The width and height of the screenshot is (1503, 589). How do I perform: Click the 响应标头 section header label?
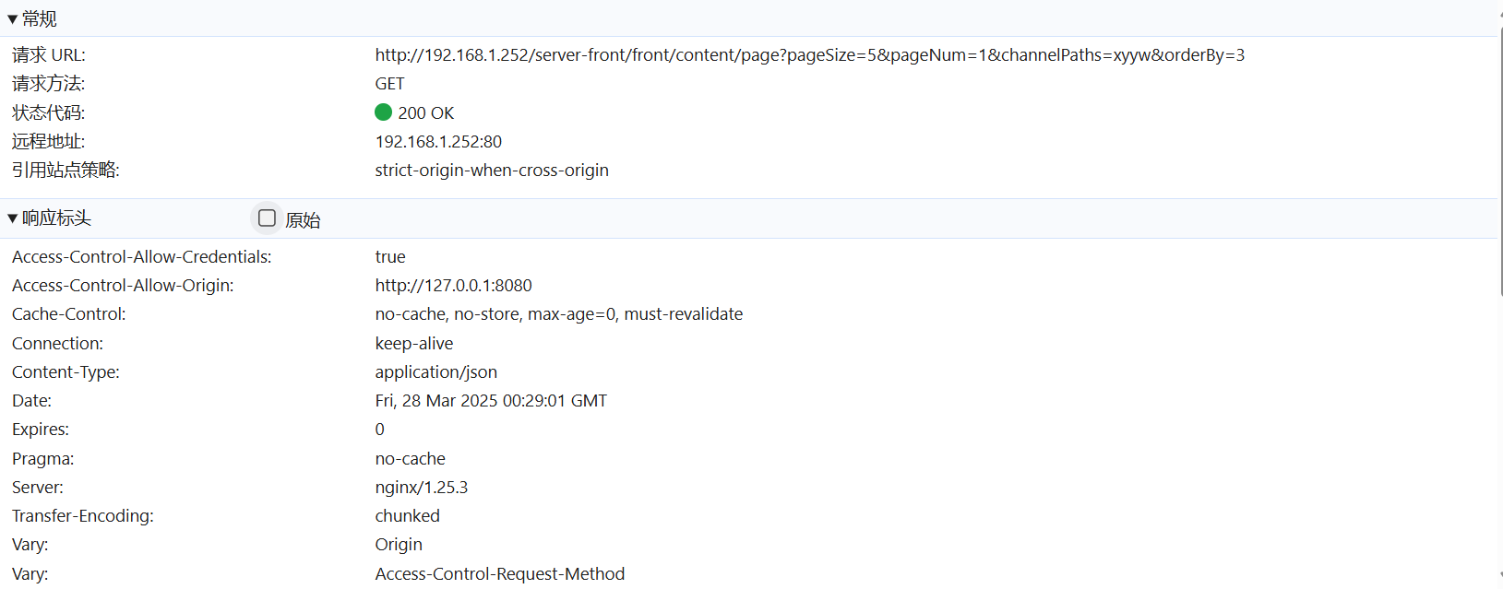56,218
